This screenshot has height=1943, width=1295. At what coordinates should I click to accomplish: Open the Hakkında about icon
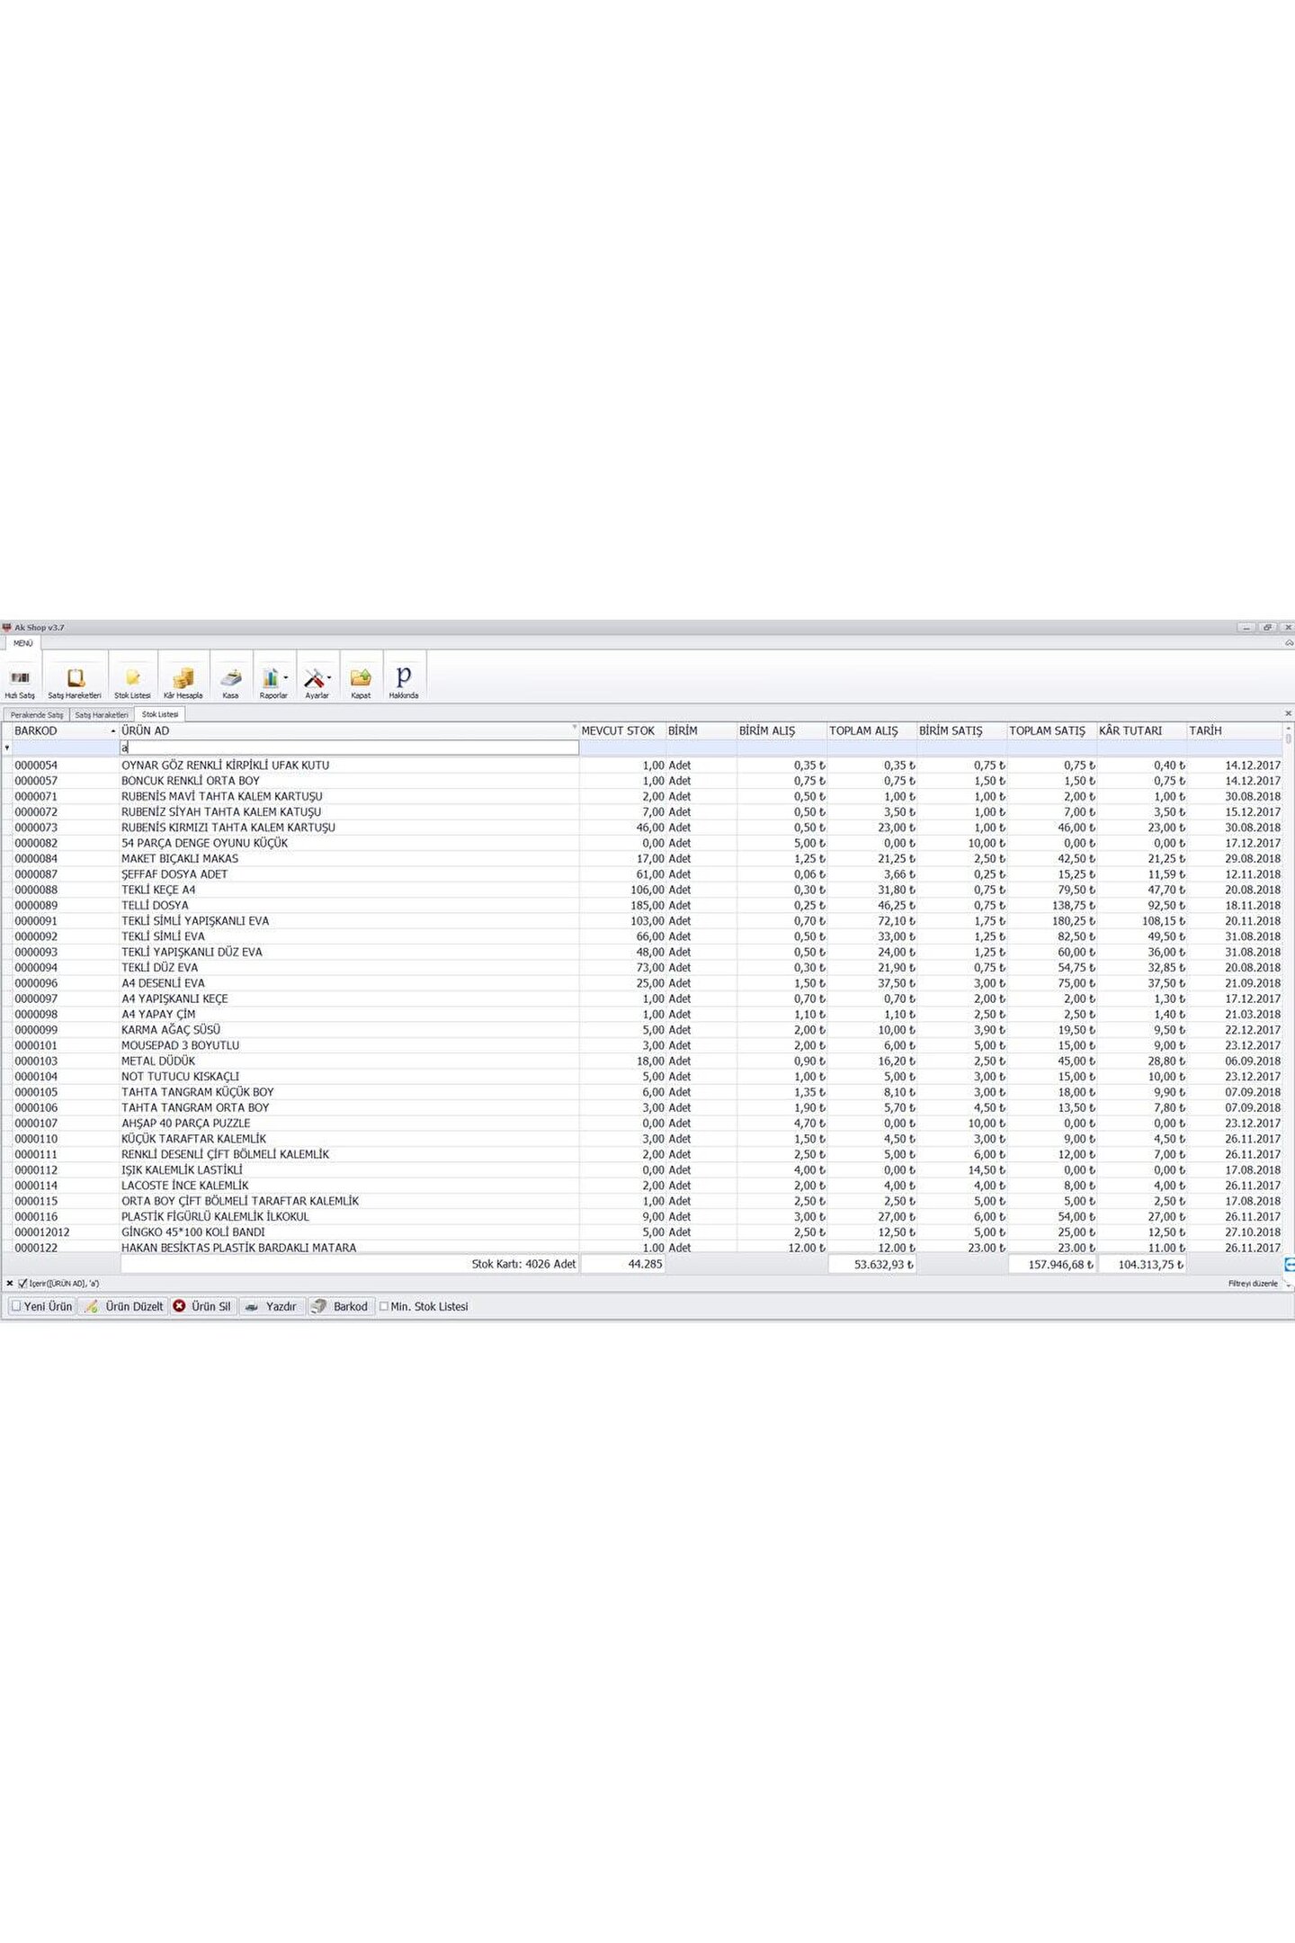click(x=404, y=677)
